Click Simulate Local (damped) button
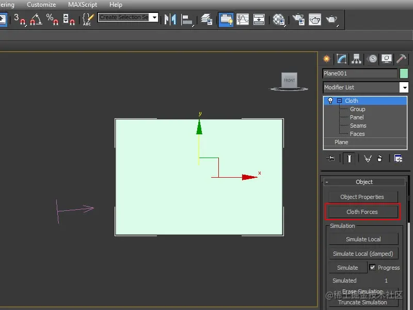 363,254
